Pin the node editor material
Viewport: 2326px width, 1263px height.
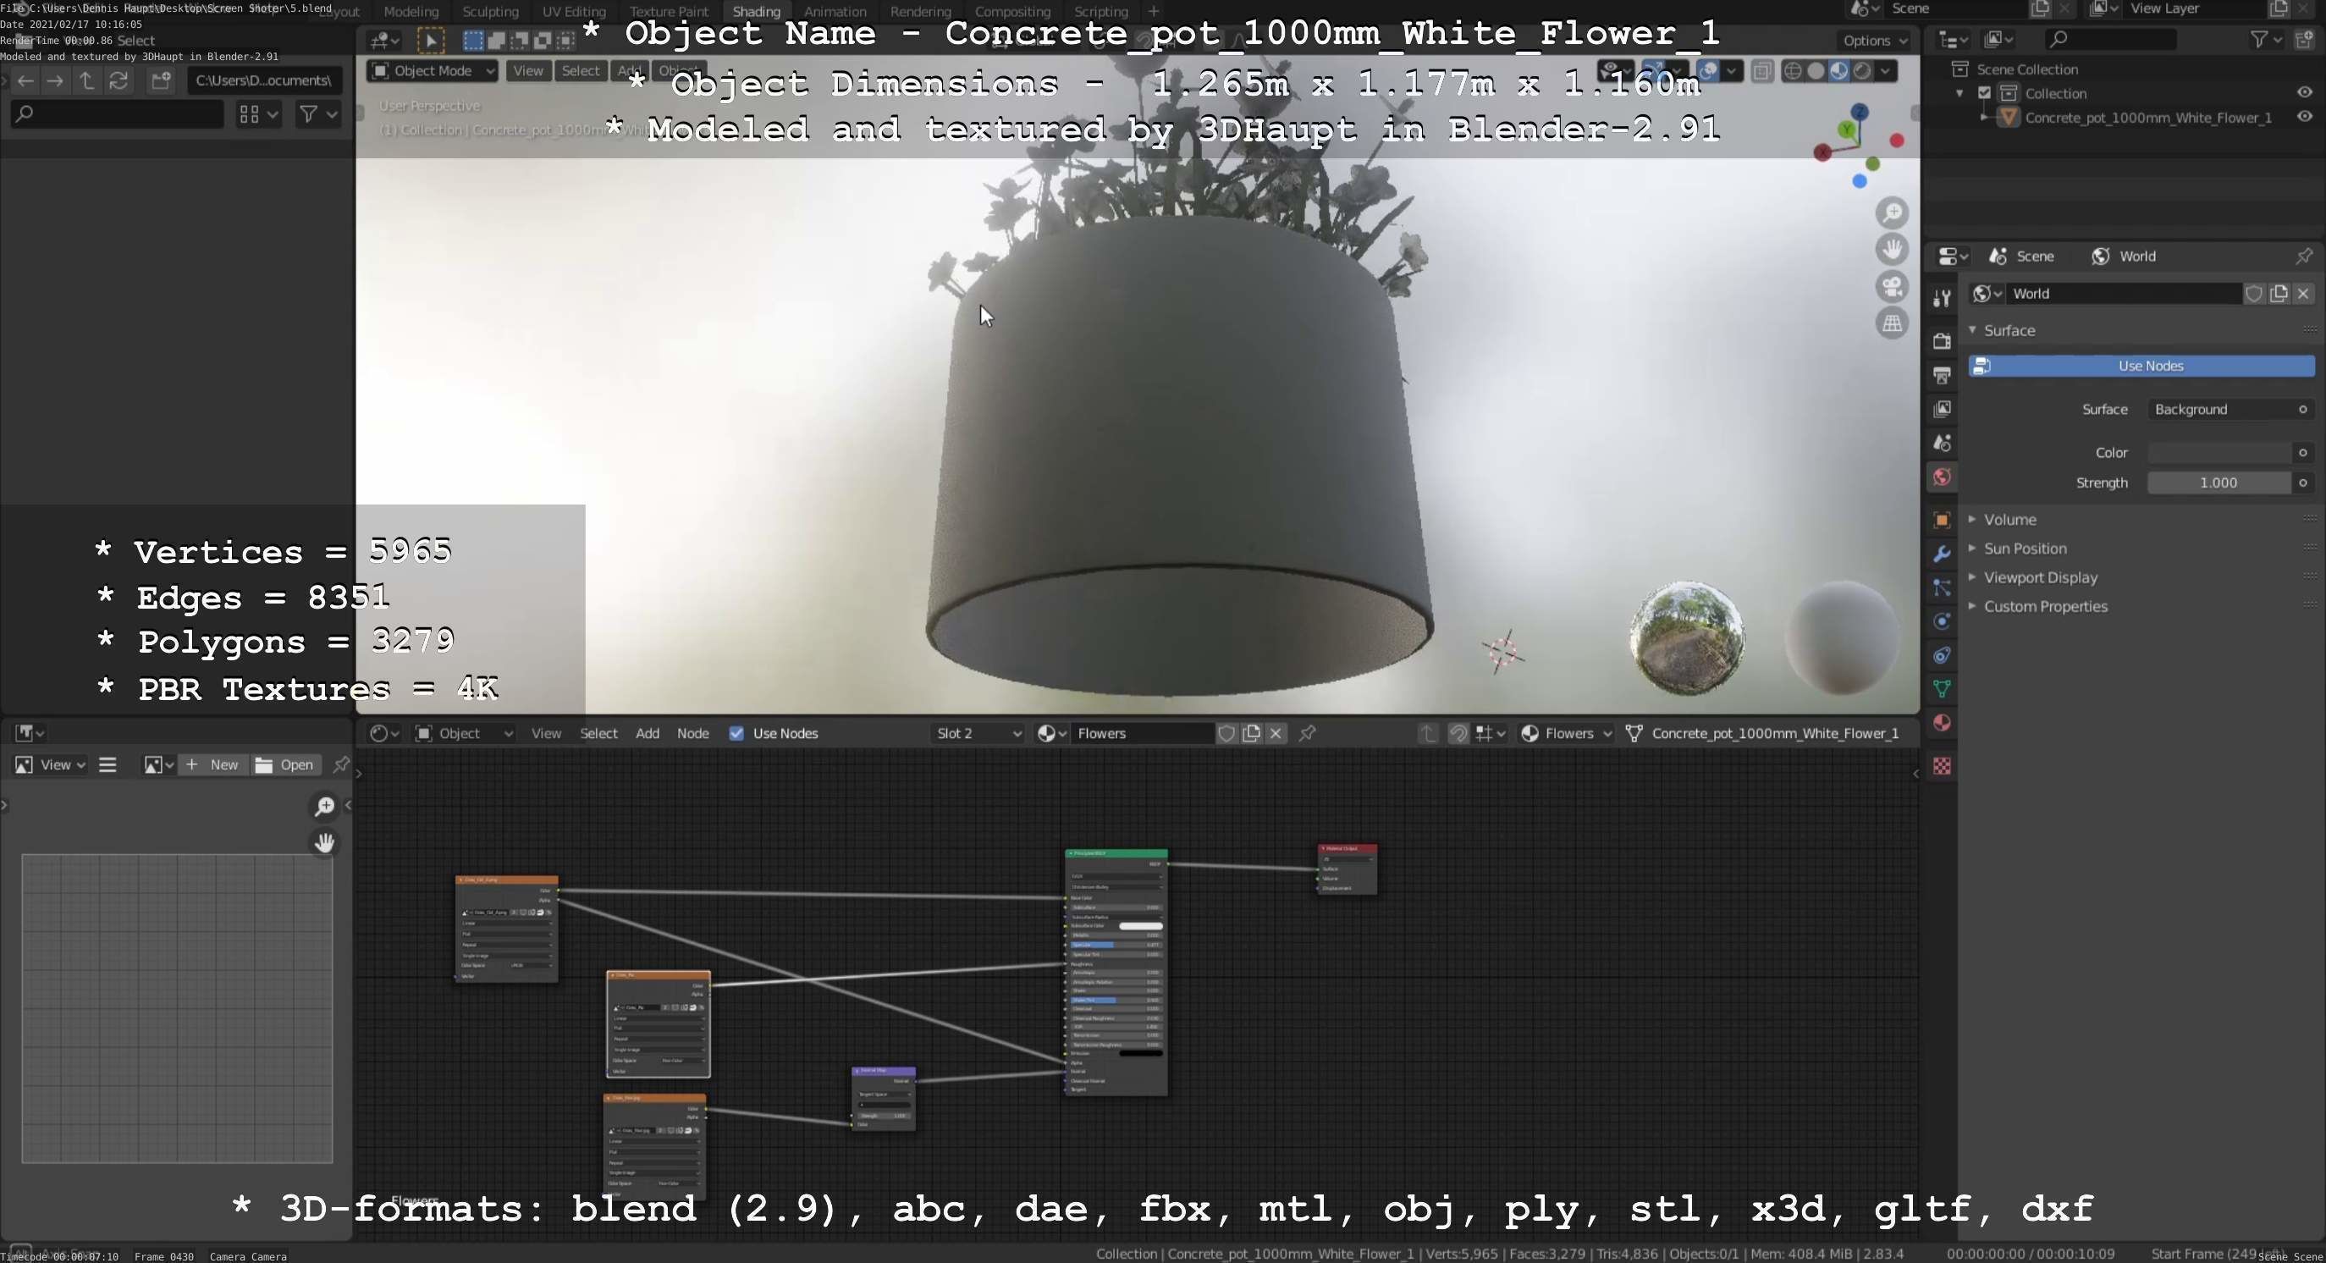(1307, 733)
